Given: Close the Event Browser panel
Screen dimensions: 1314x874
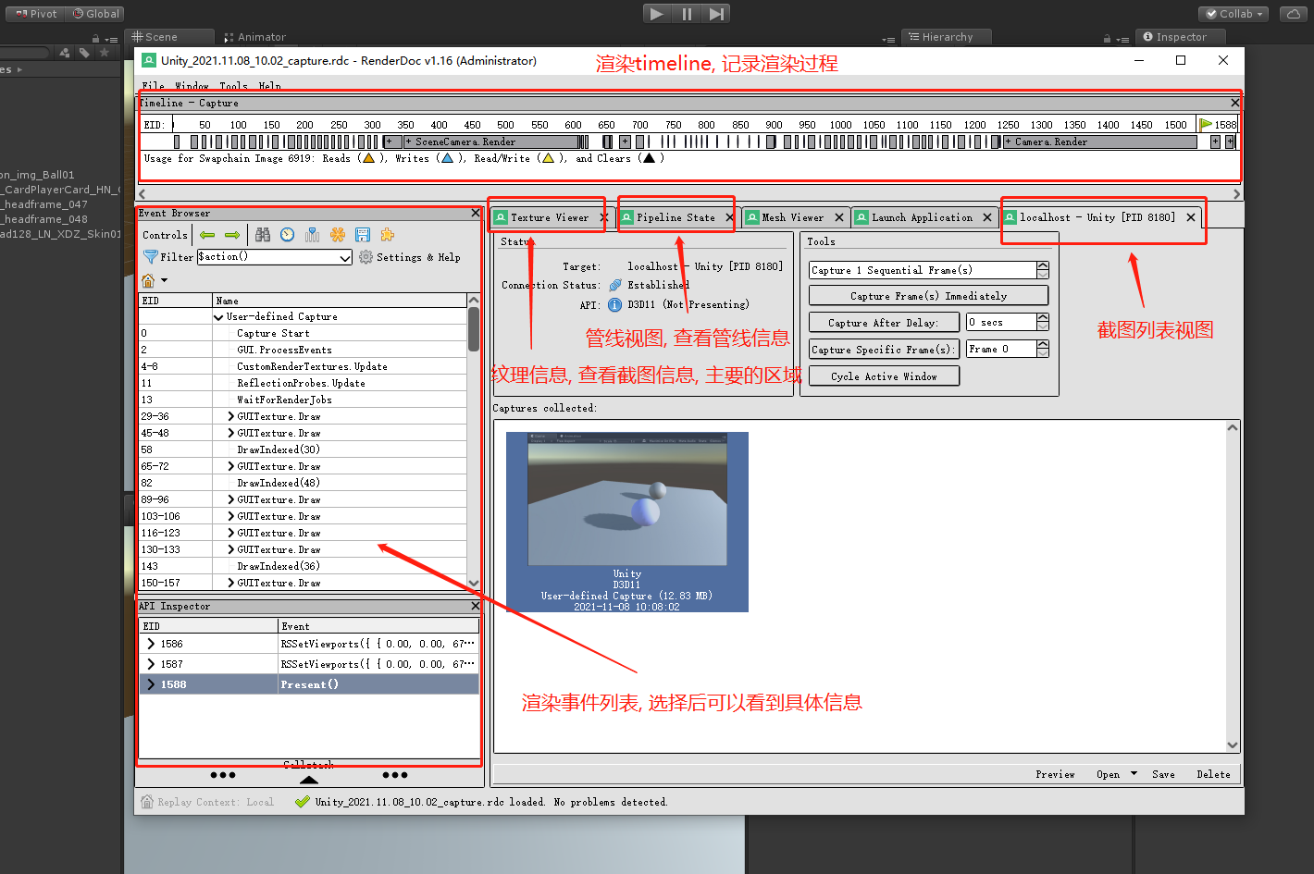Looking at the screenshot, I should 476,213.
